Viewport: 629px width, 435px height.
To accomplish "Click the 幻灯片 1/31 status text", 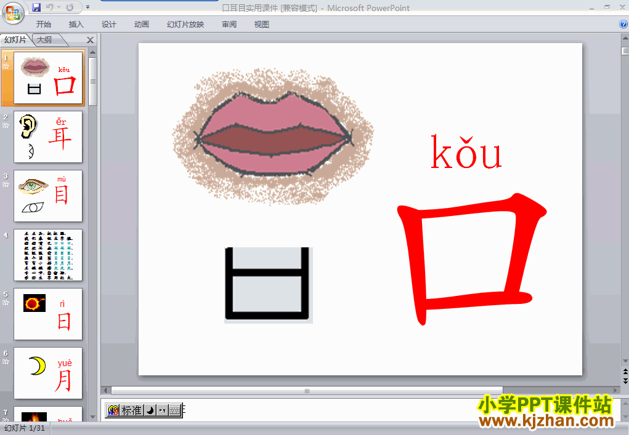I will [25, 428].
